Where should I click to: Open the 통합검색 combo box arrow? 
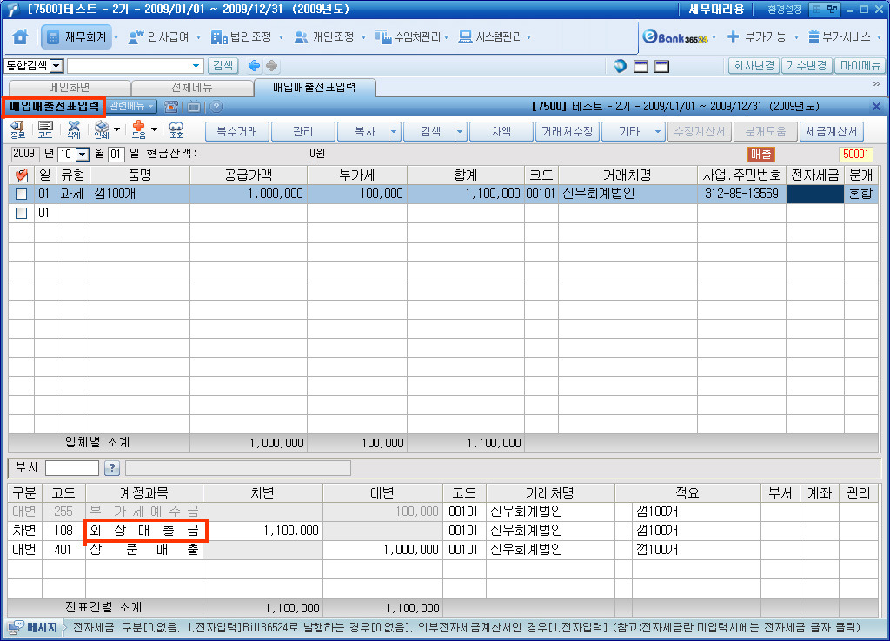(x=56, y=66)
